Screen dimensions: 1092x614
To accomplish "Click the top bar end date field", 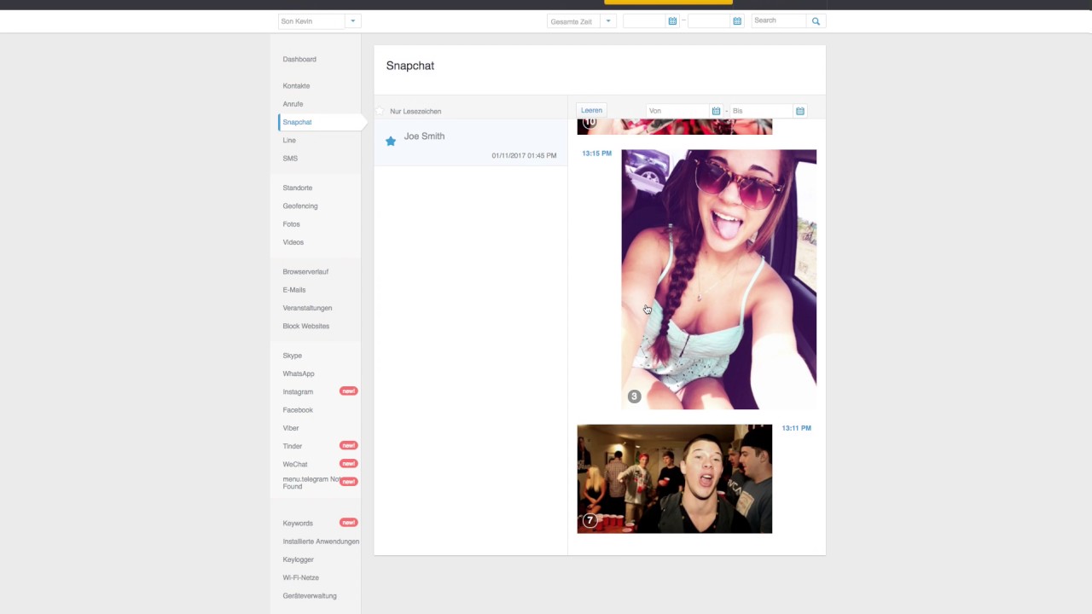I will 710,21.
